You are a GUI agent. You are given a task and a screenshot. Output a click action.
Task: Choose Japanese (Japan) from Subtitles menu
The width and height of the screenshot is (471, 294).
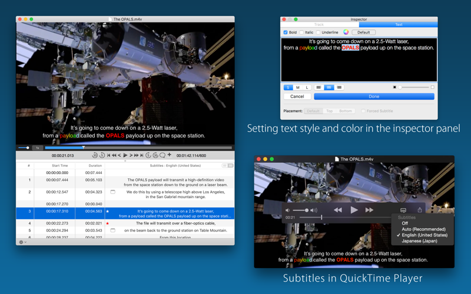(x=419, y=241)
